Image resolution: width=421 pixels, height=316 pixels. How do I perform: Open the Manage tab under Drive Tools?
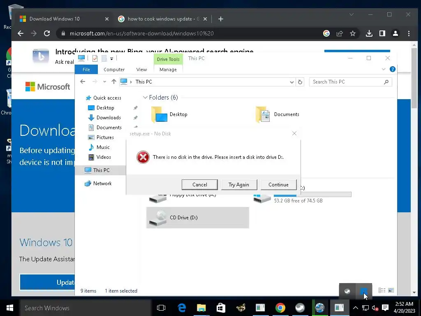coord(168,70)
